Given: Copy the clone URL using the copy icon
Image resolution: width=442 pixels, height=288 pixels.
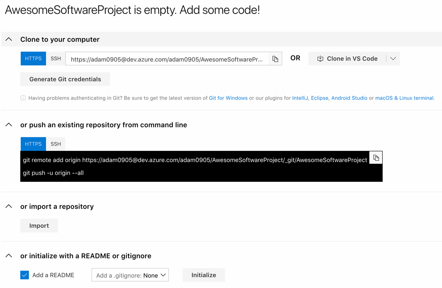Looking at the screenshot, I should [x=275, y=58].
